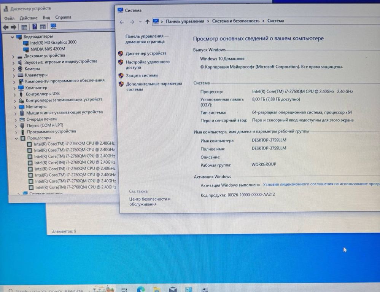Expand Контроллеры запоминающих устройств category
This screenshot has width=380, height=292.
[15, 101]
